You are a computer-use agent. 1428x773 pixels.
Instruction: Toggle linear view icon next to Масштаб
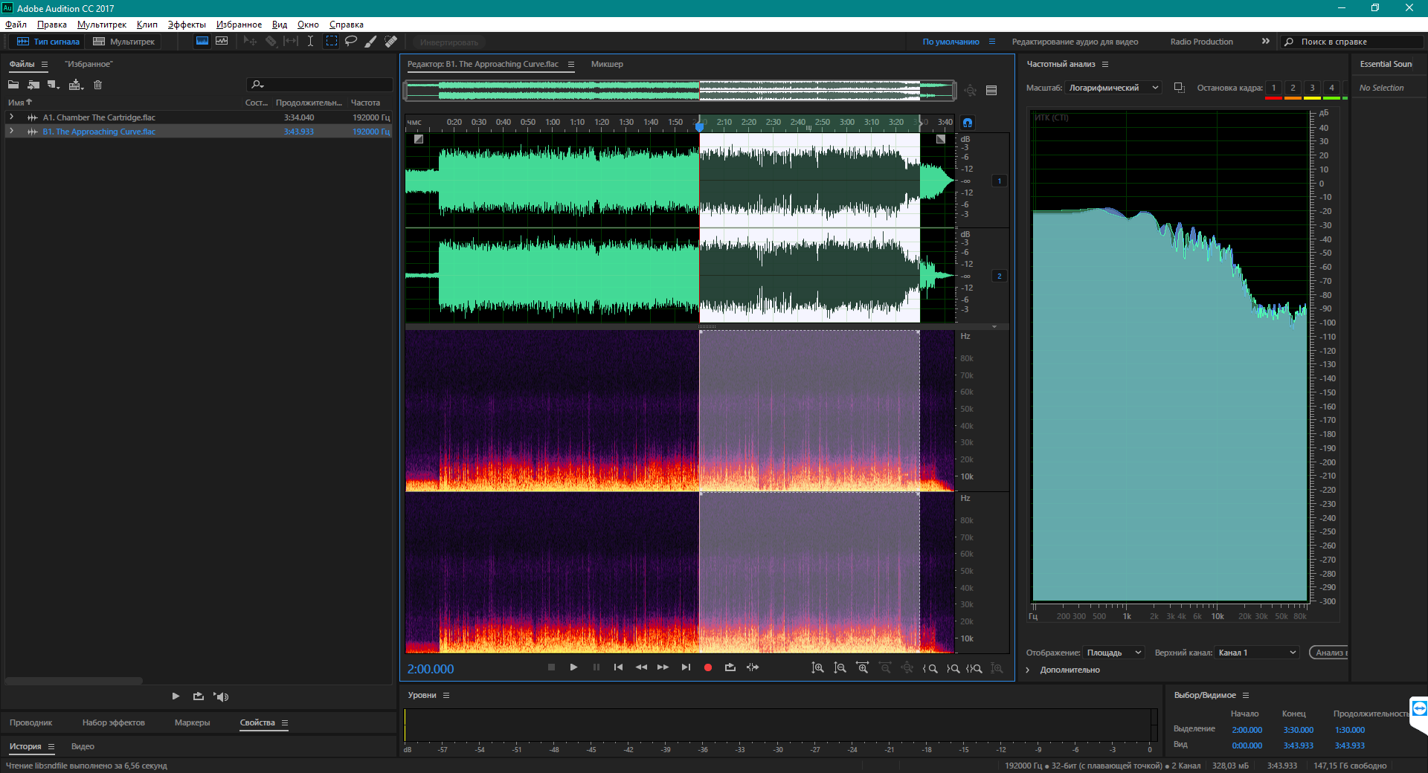pos(1179,88)
